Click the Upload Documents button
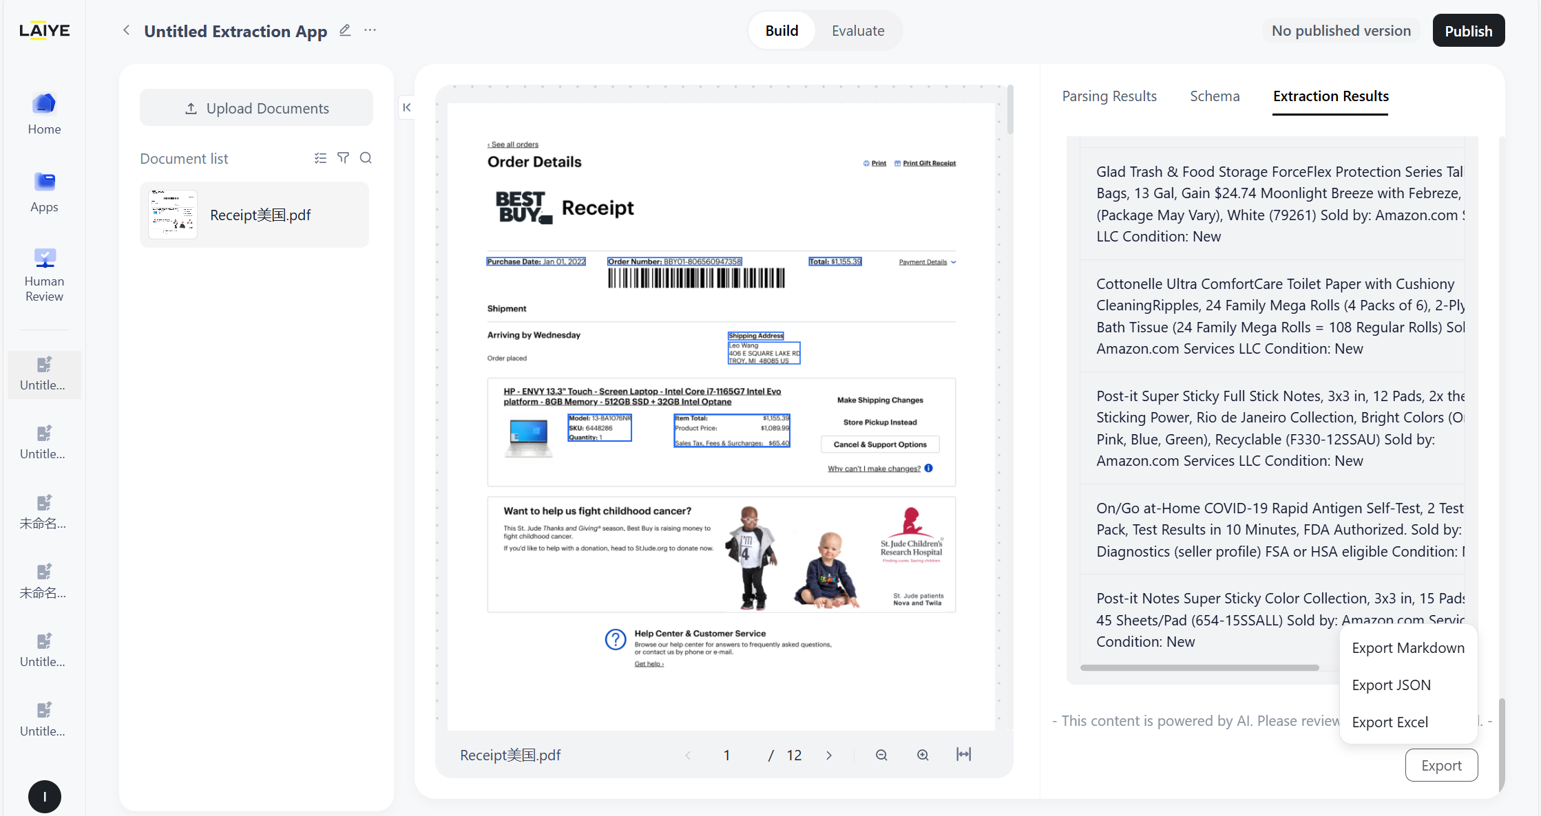Screen dimensions: 1541x816 (256, 108)
